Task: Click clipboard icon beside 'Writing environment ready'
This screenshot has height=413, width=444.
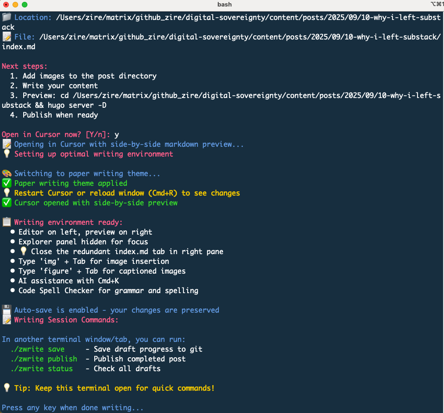Action: pyautogui.click(x=7, y=223)
